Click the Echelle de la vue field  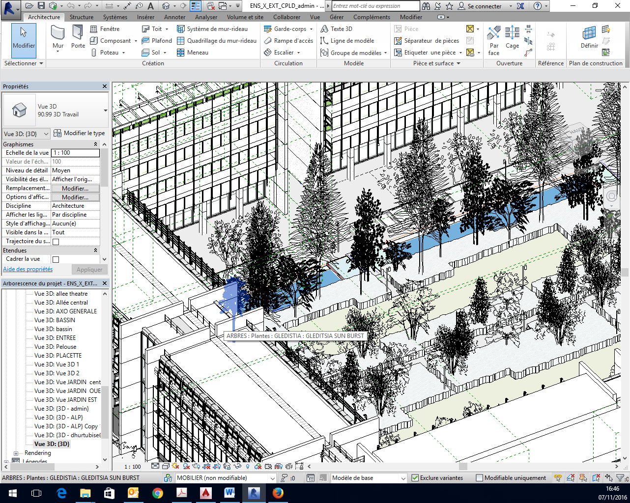click(x=75, y=153)
